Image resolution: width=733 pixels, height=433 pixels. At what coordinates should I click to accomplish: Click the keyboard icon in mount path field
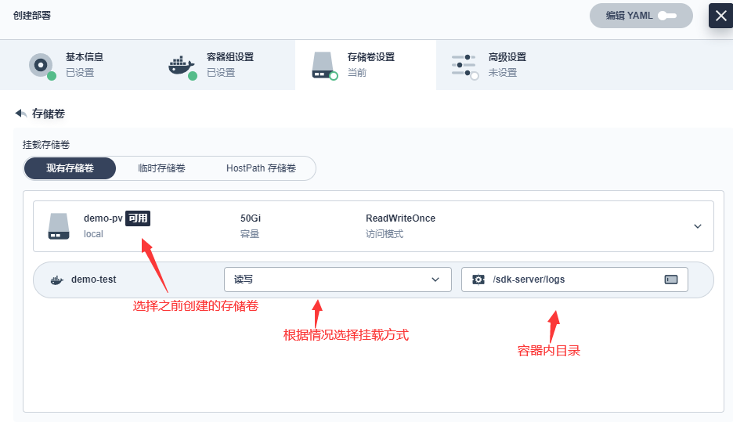point(670,280)
